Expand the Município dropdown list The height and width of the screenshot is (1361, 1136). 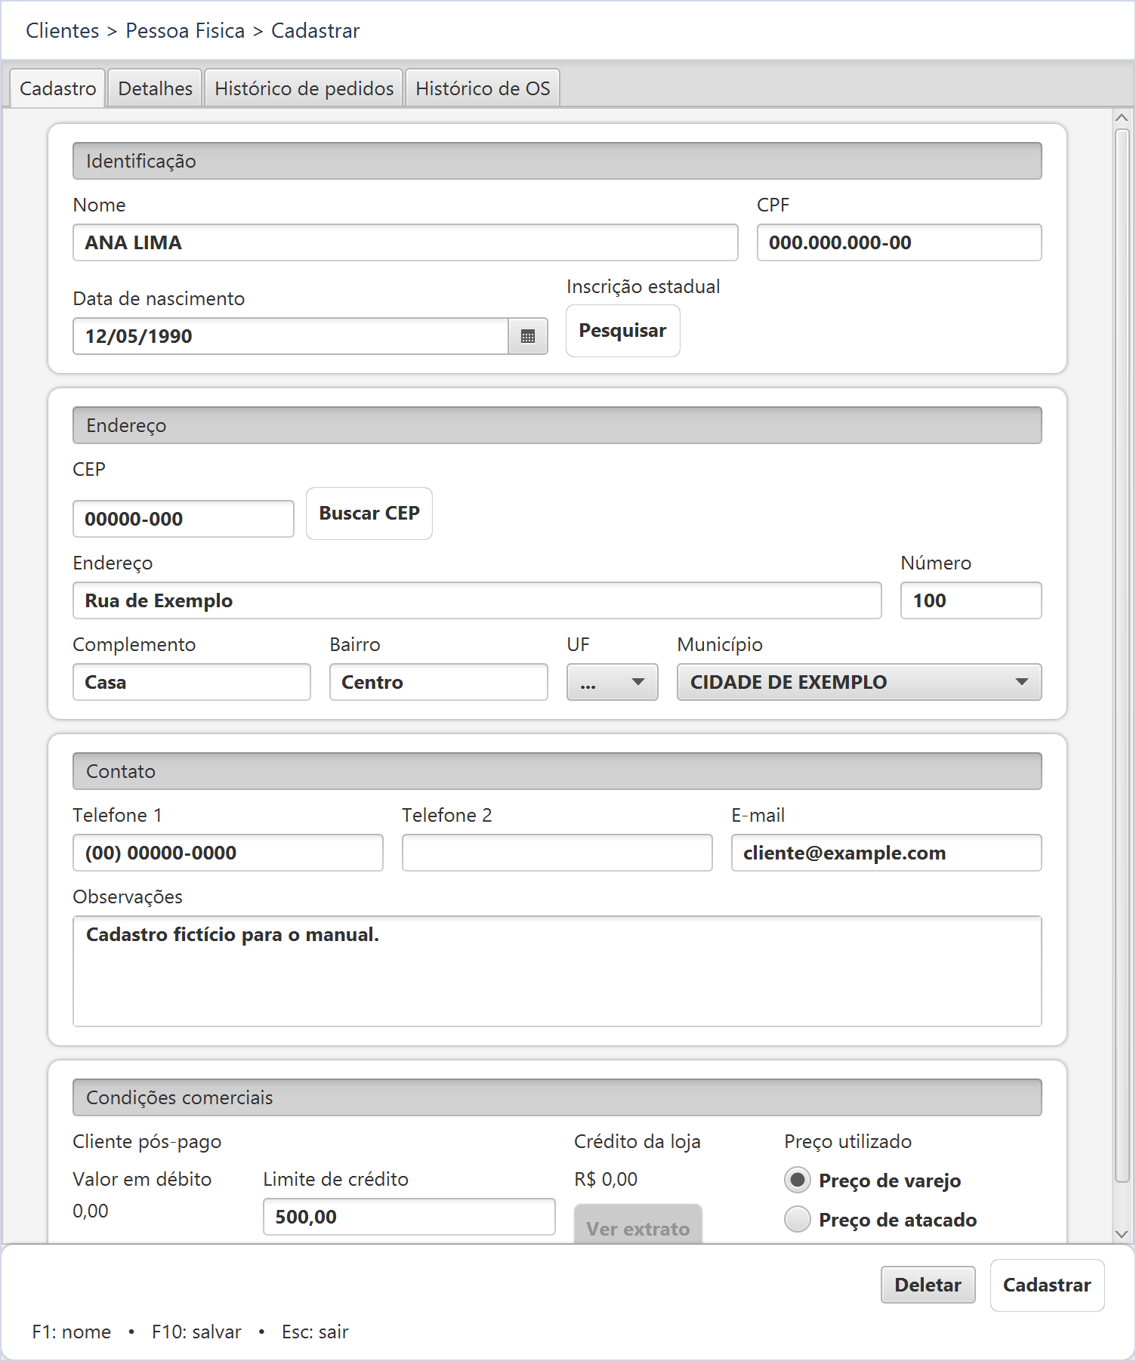point(859,682)
